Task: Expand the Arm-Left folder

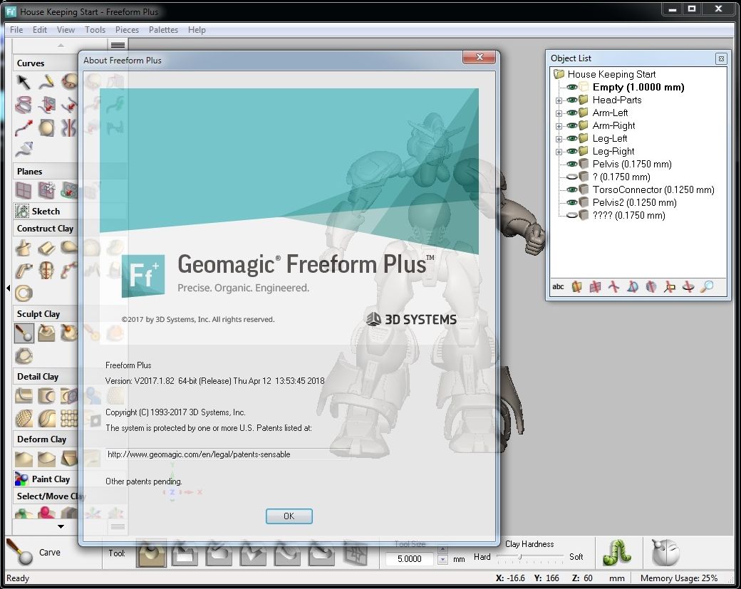Action: (559, 113)
